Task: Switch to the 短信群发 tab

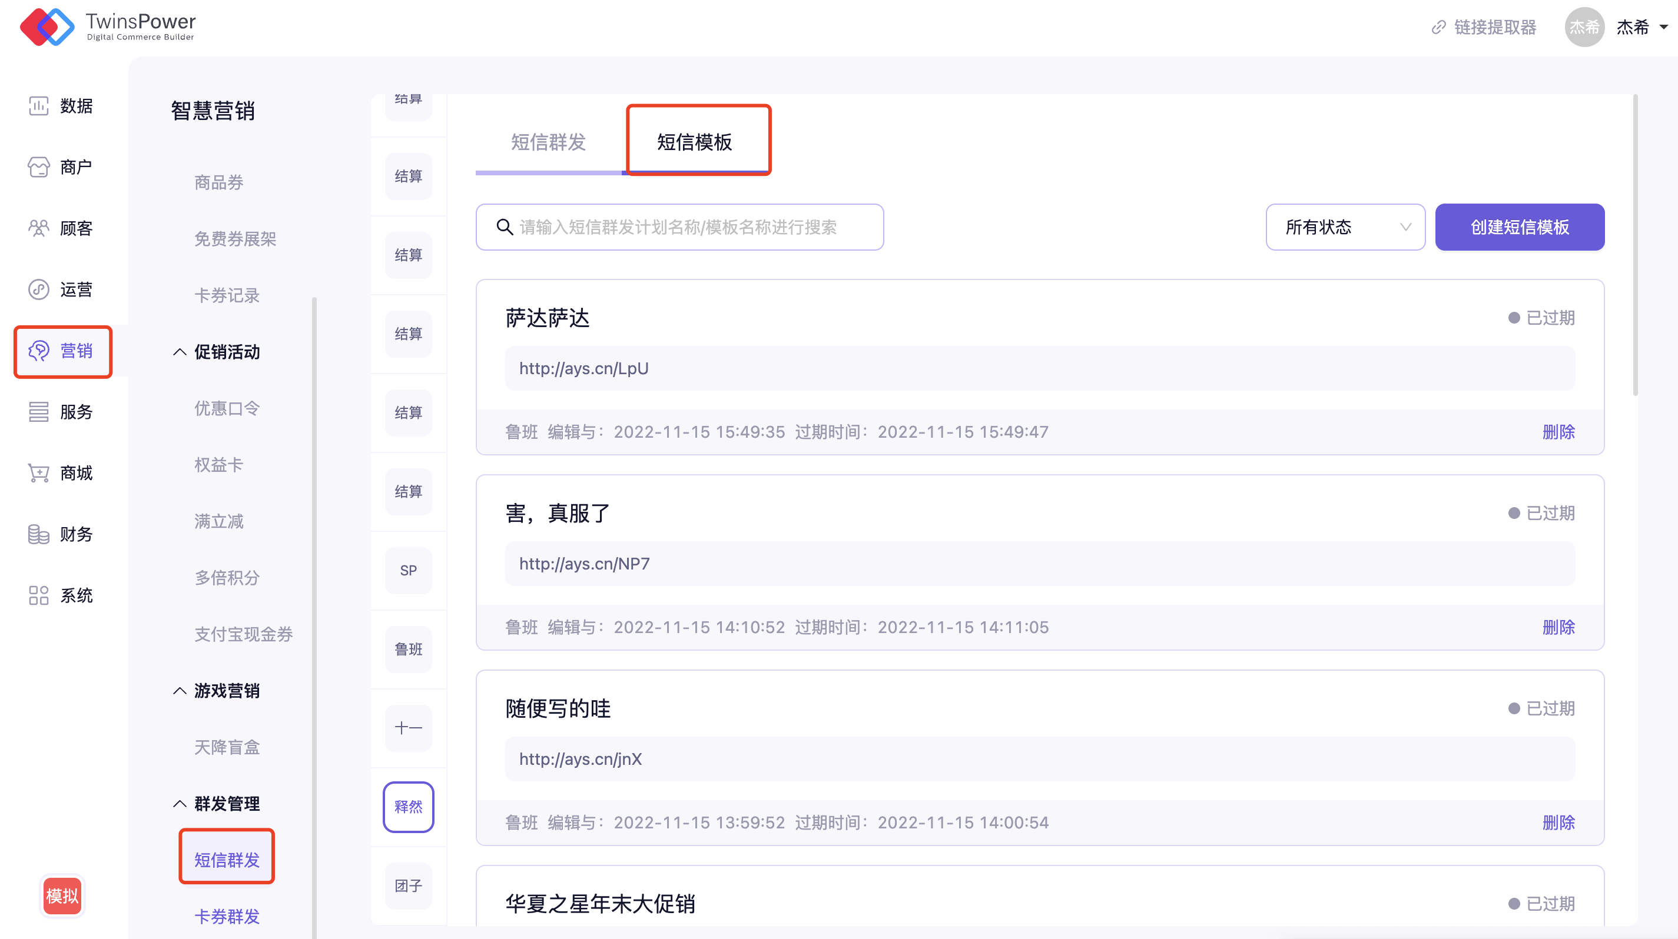Action: tap(548, 142)
